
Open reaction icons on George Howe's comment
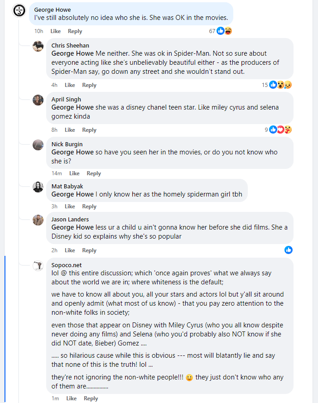pyautogui.click(x=224, y=31)
